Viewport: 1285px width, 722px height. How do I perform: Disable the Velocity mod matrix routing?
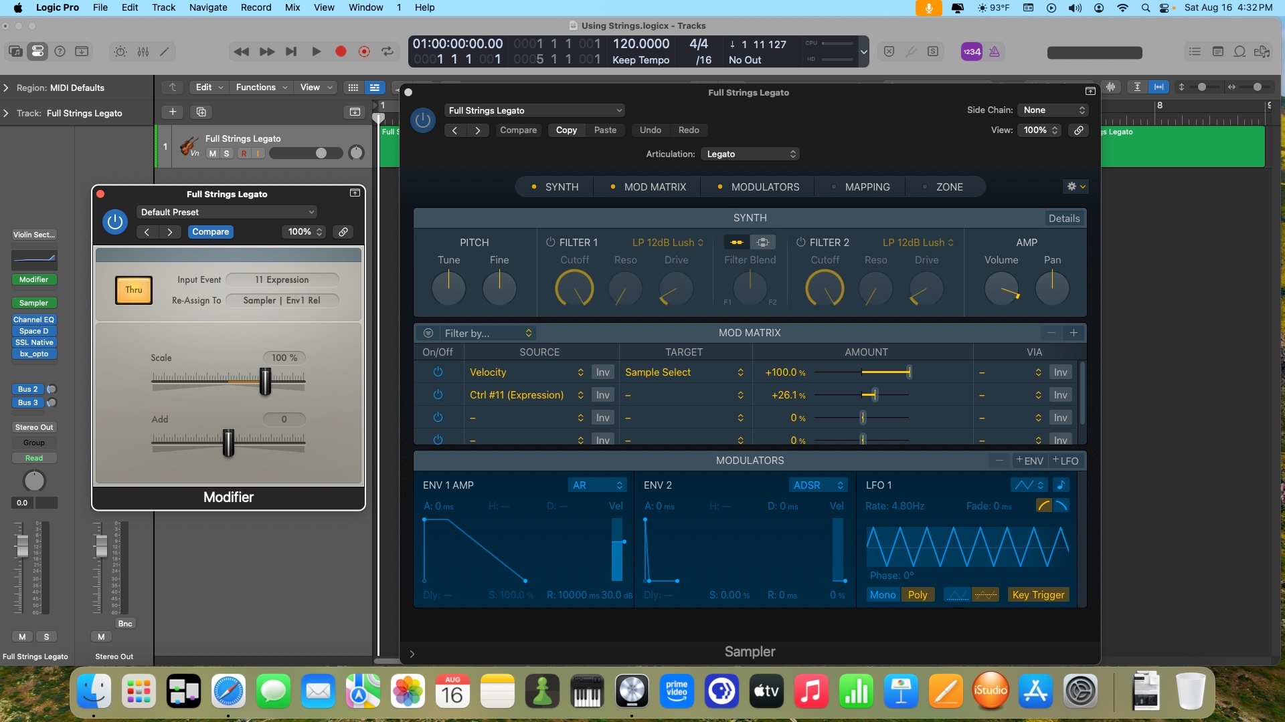(438, 372)
